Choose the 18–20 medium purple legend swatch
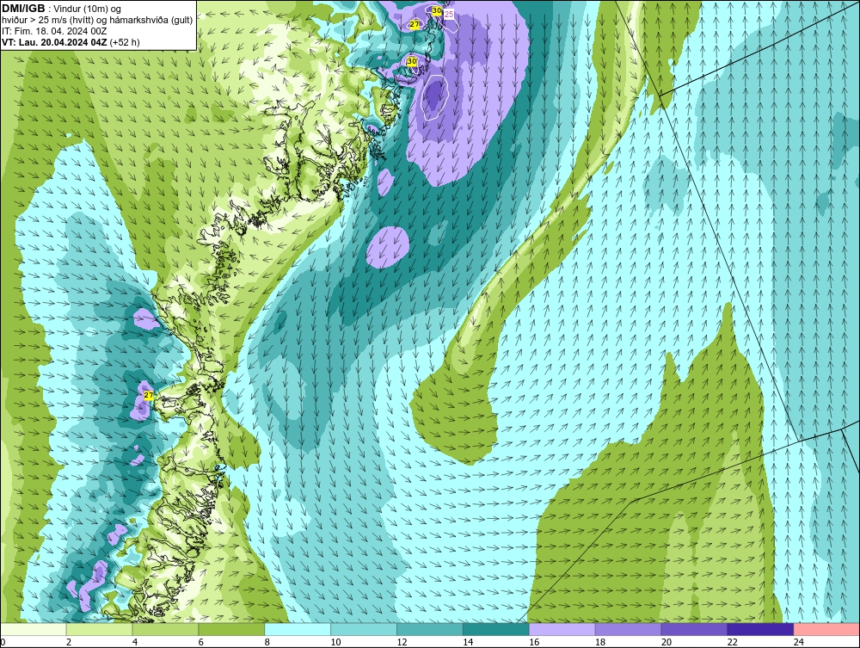This screenshot has height=648, width=860. tap(628, 629)
